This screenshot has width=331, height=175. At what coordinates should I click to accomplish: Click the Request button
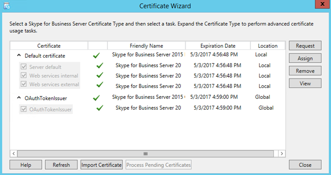pyautogui.click(x=305, y=46)
